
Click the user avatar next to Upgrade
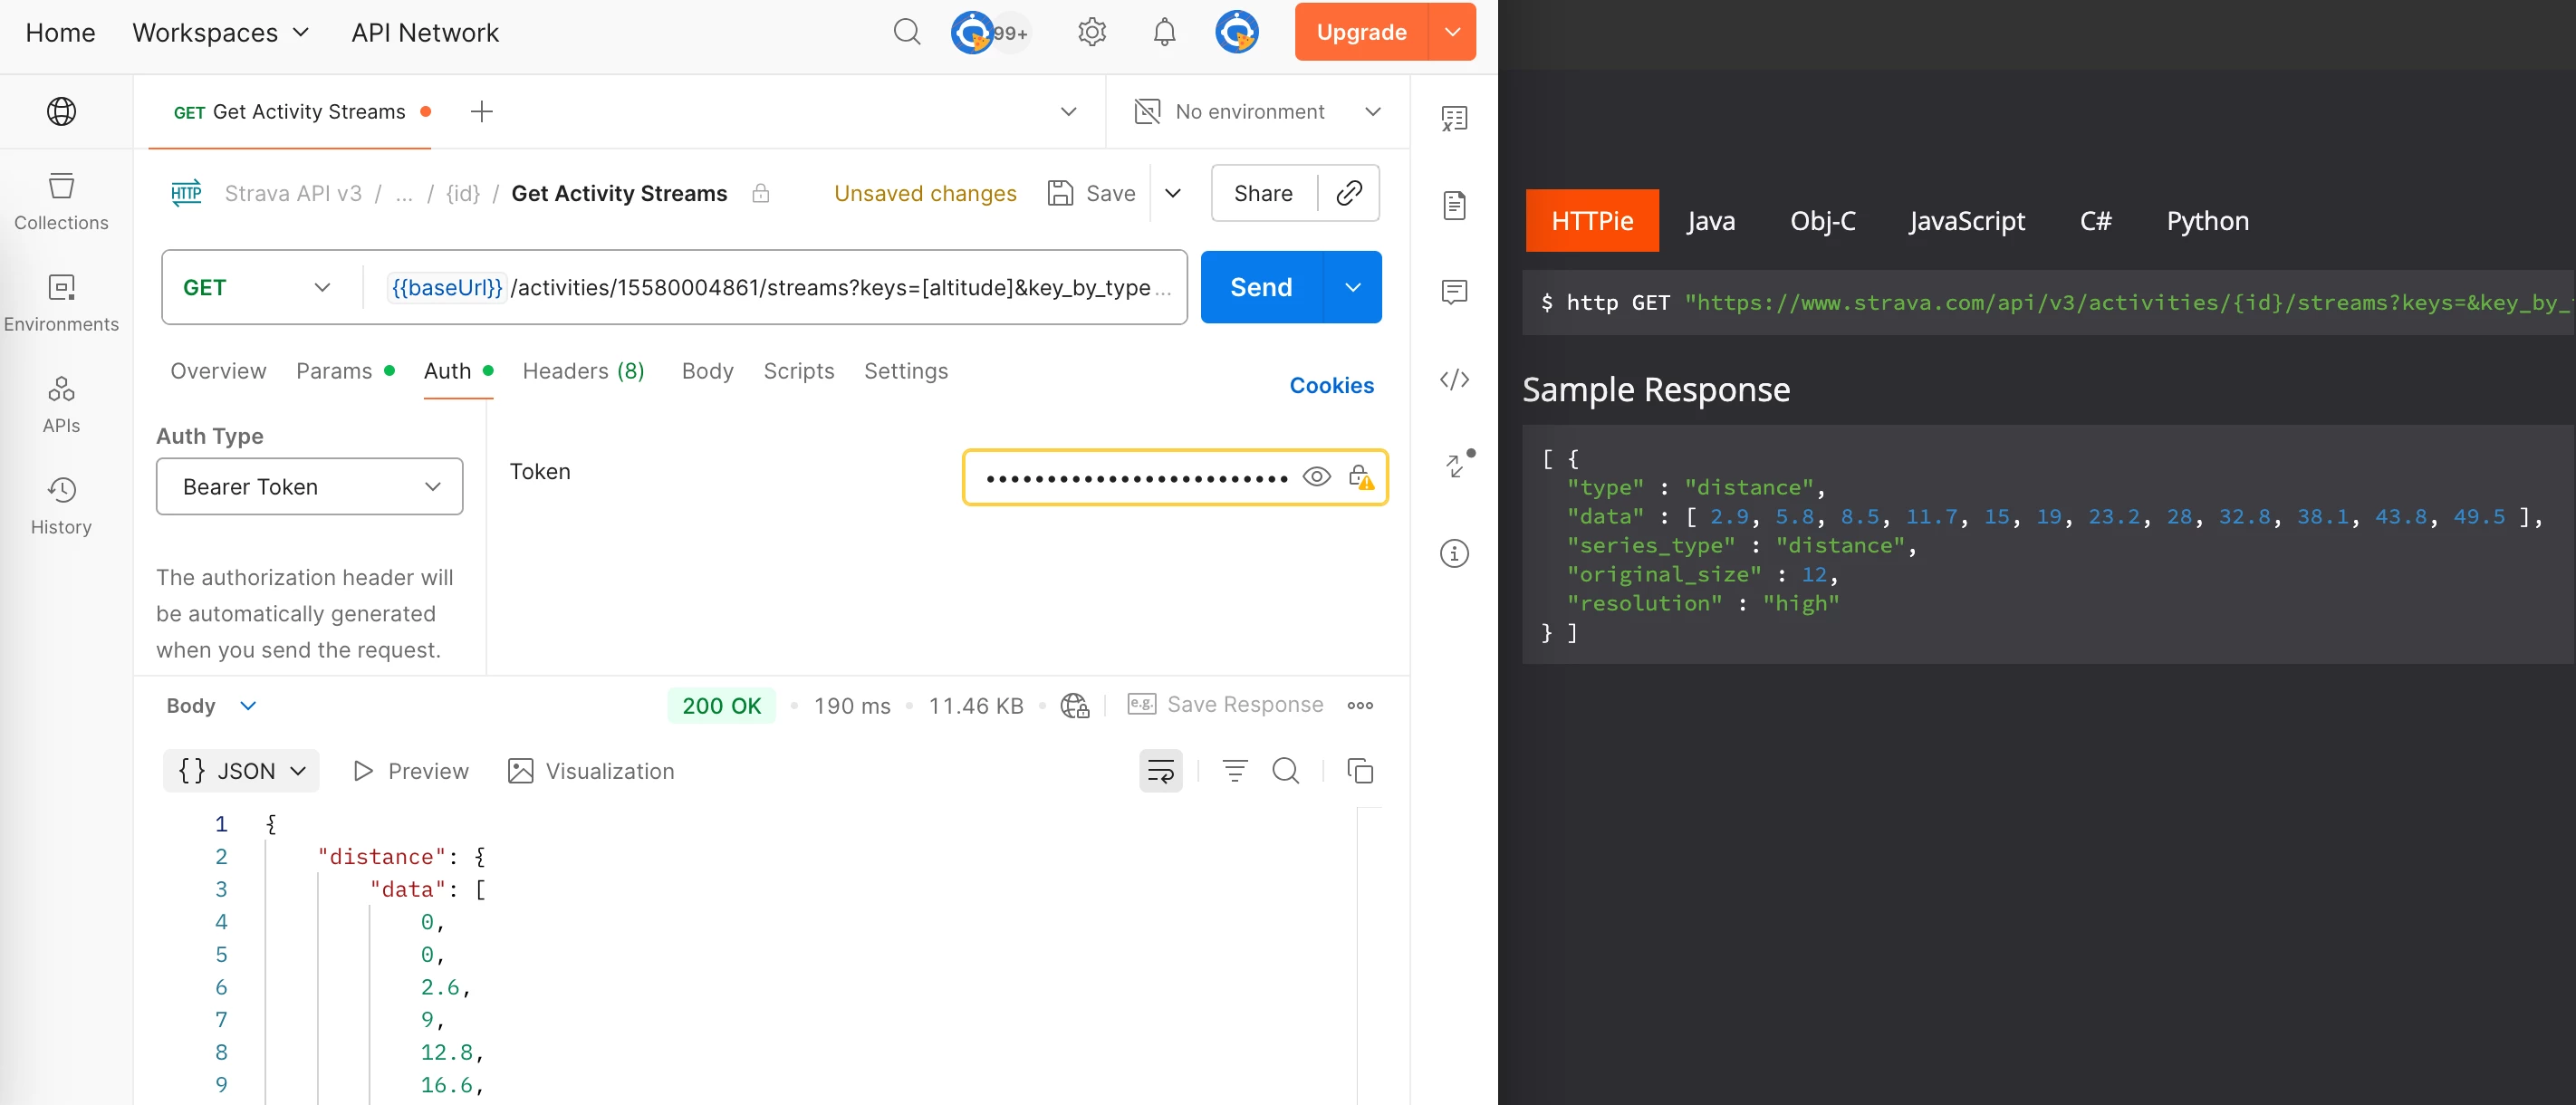click(x=1237, y=32)
